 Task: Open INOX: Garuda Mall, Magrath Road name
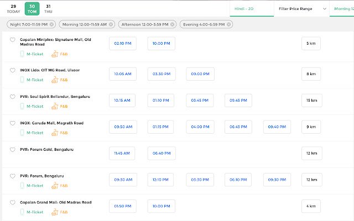tap(51, 123)
